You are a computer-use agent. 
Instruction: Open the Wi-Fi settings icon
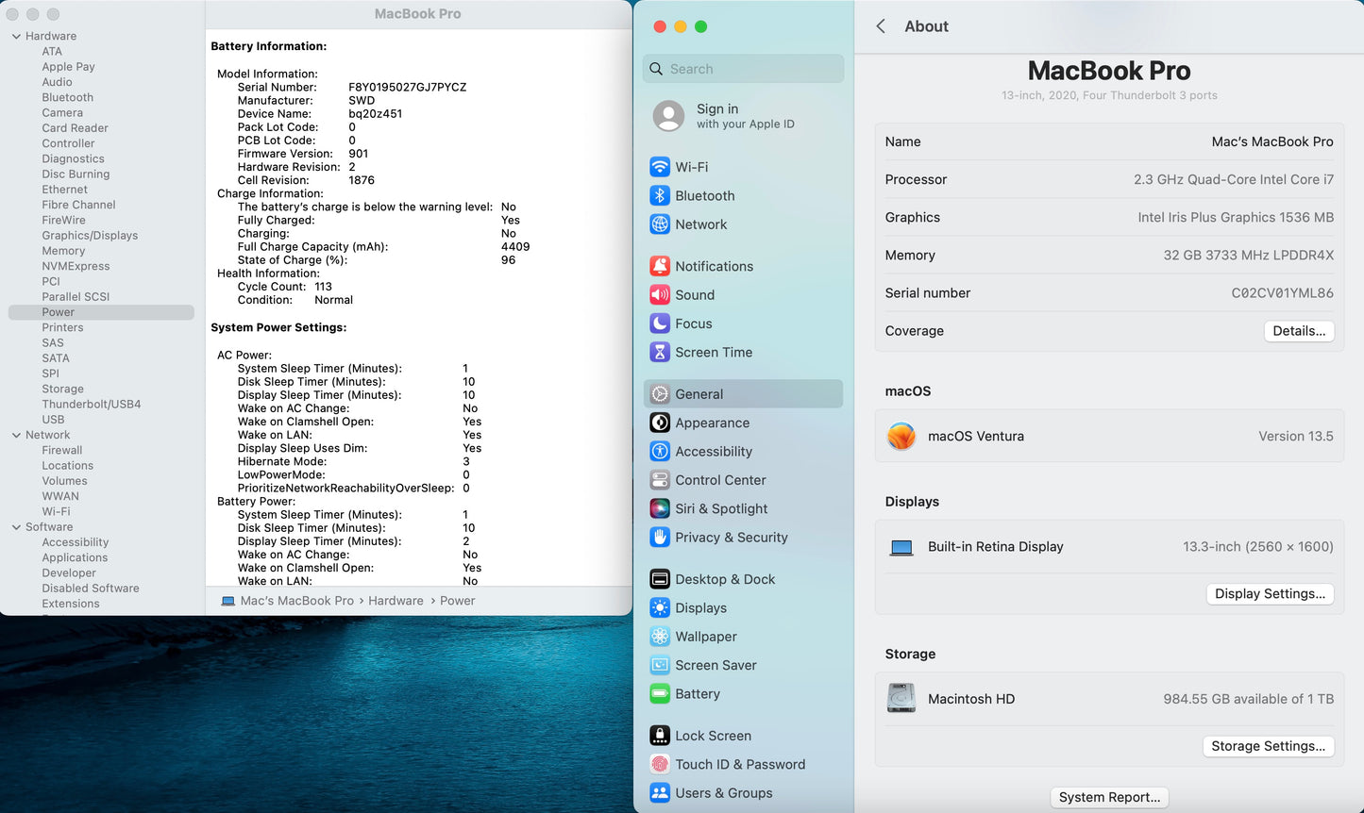(x=660, y=167)
